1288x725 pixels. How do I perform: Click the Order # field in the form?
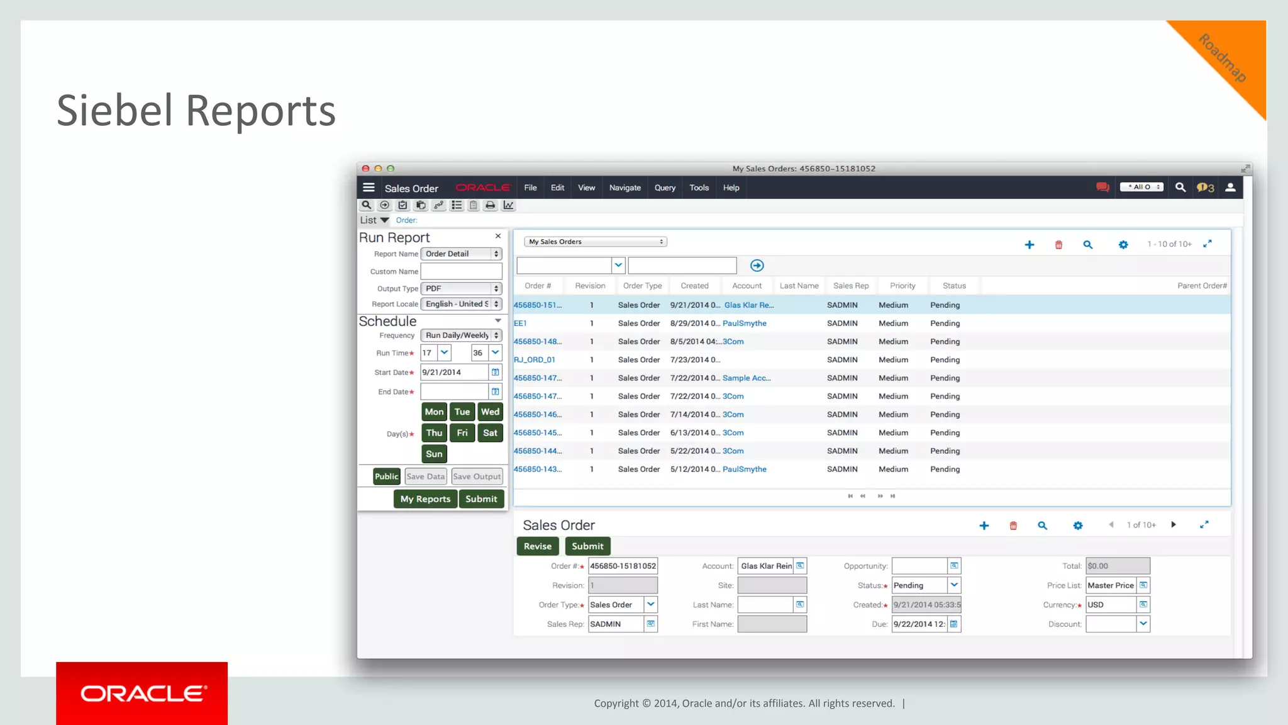623,566
